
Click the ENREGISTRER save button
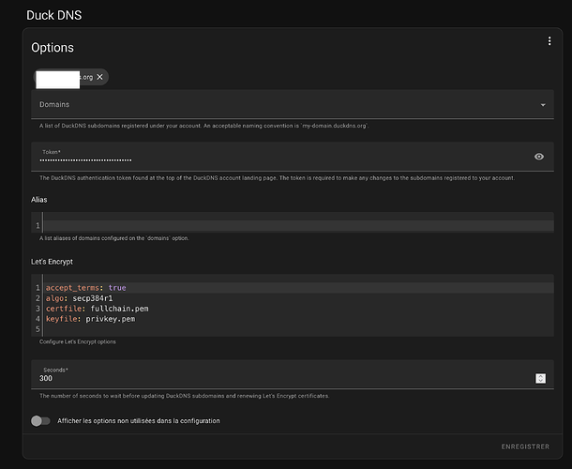(x=525, y=446)
